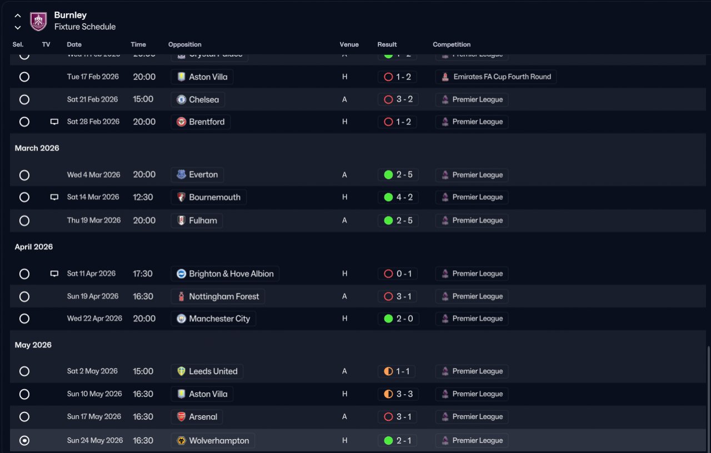Click TV icon on Brighton fixture row
Screen dimensions: 711x453
(54, 274)
